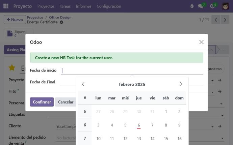
Task: Click the Assing Pla... status button
Action: tap(15, 50)
